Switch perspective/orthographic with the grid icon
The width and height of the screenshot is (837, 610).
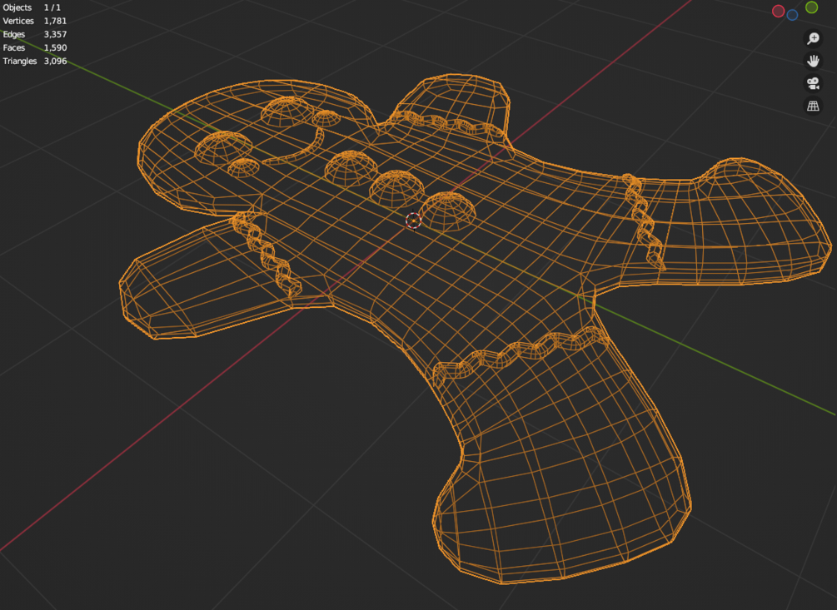pyautogui.click(x=813, y=106)
